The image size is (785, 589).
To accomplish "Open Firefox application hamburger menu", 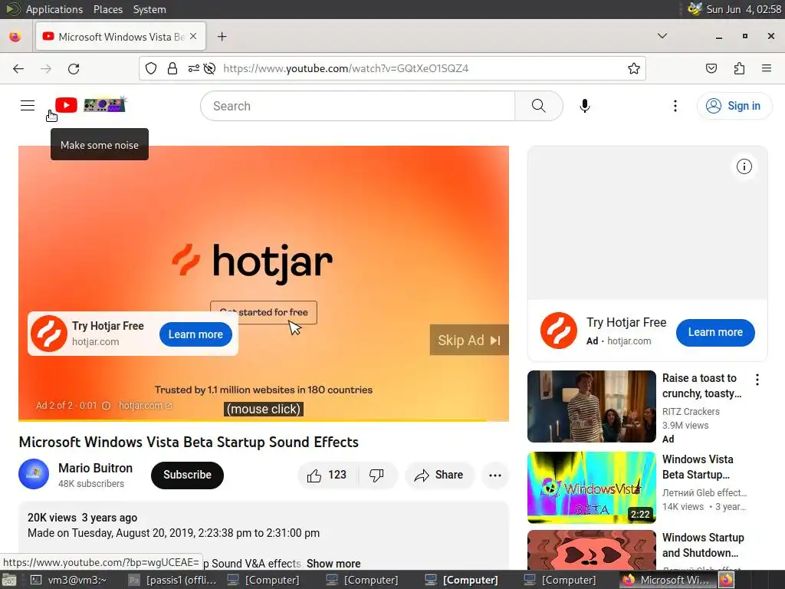I will point(767,68).
